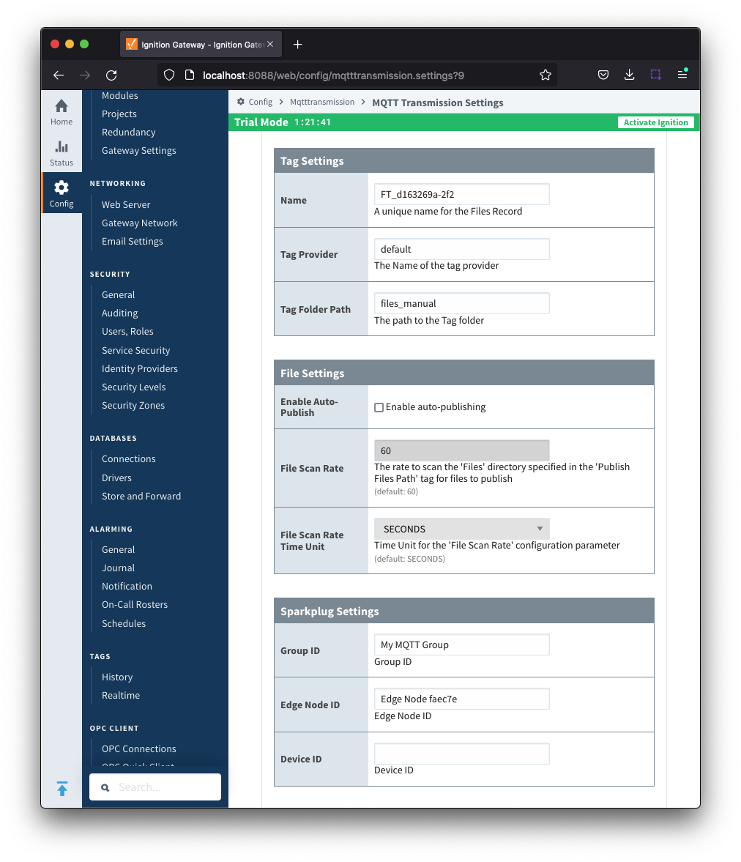This screenshot has width=741, height=862.
Task: Open Modules in the sidebar
Action: pyautogui.click(x=120, y=96)
